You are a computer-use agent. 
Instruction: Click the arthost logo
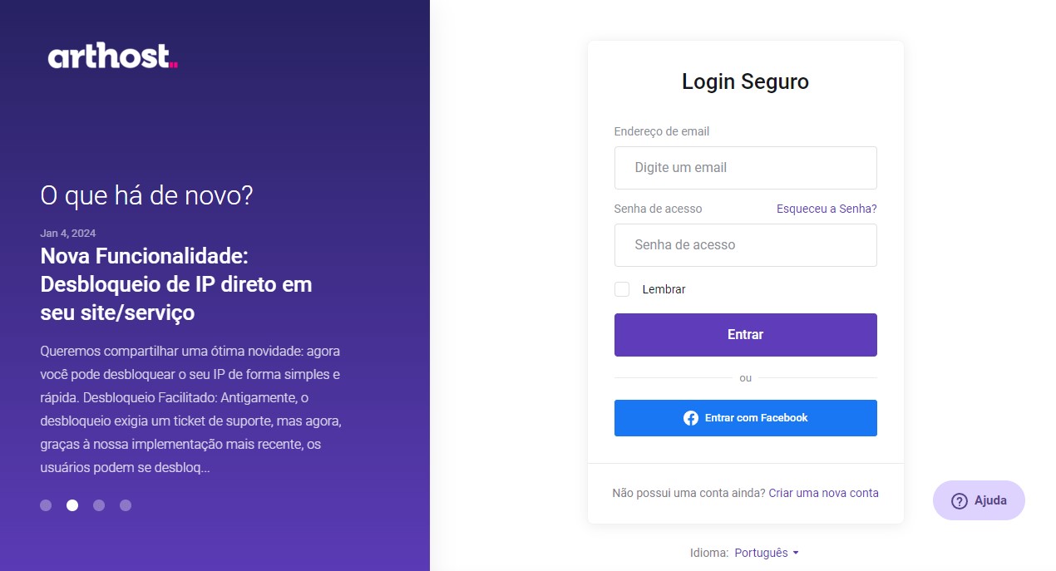coord(112,57)
